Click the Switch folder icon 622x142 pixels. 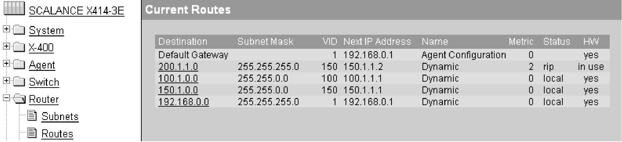point(19,82)
